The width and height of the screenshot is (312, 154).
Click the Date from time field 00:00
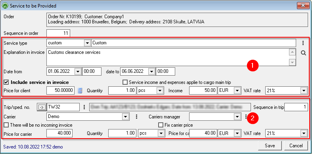pyautogui.click(x=92, y=71)
